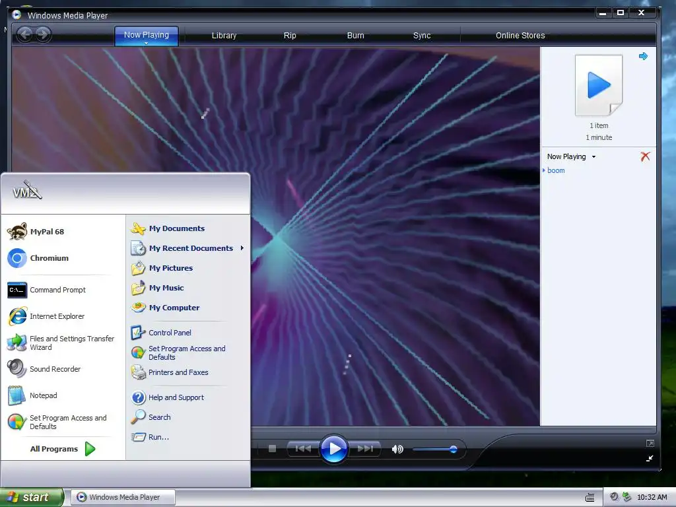Open My Pictures folder
The image size is (676, 507).
188,268
